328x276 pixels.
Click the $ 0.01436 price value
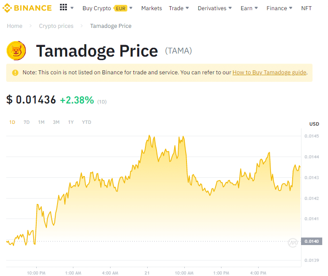click(x=31, y=100)
